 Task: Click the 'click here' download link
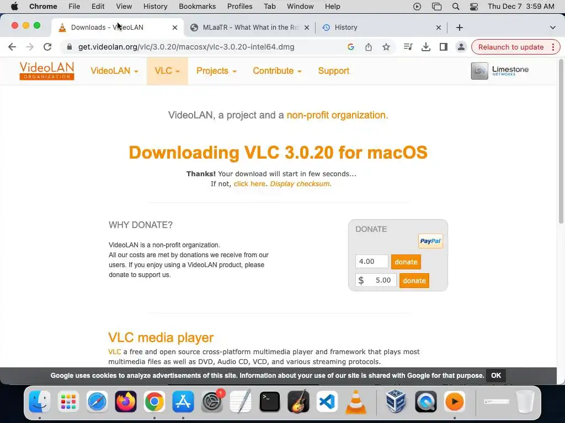[249, 184]
